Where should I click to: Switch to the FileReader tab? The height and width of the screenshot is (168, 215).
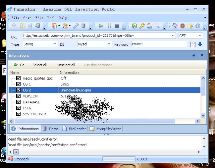click(74, 129)
